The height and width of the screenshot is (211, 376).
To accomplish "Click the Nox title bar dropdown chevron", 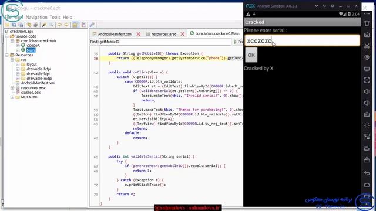I will (316, 6).
